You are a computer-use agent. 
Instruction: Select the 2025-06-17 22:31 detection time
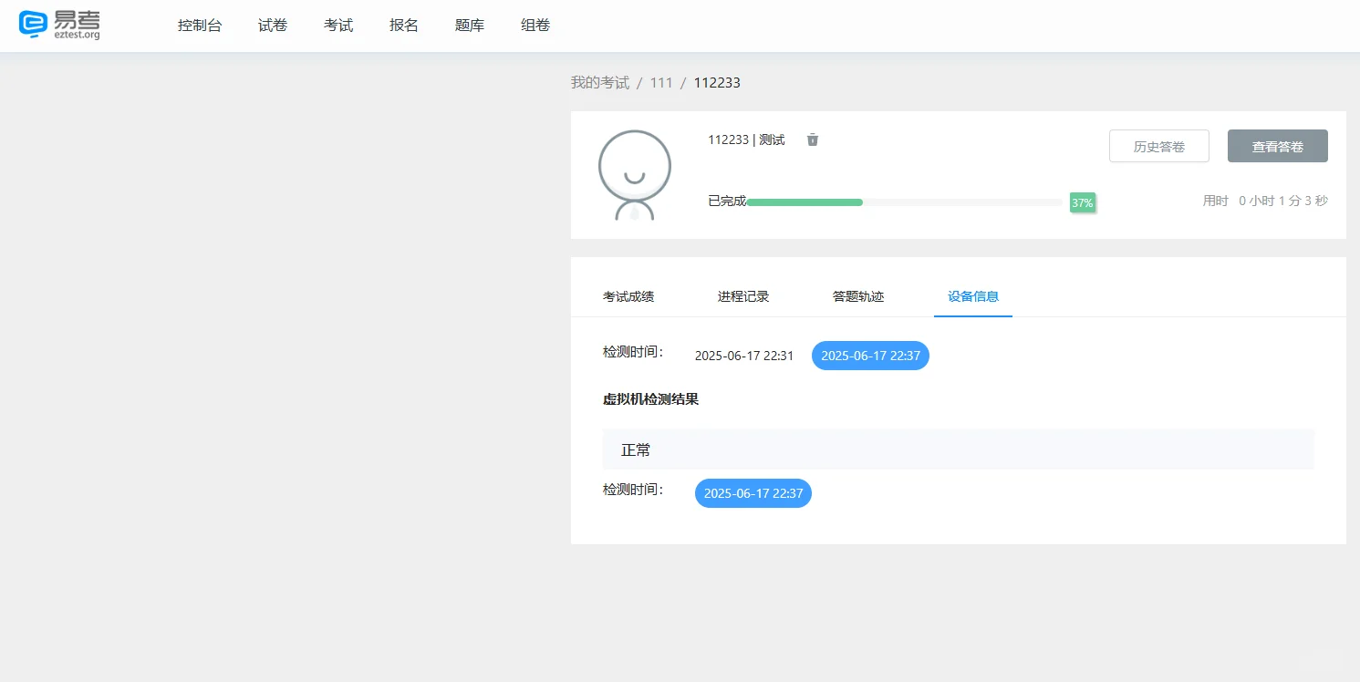tap(744, 356)
